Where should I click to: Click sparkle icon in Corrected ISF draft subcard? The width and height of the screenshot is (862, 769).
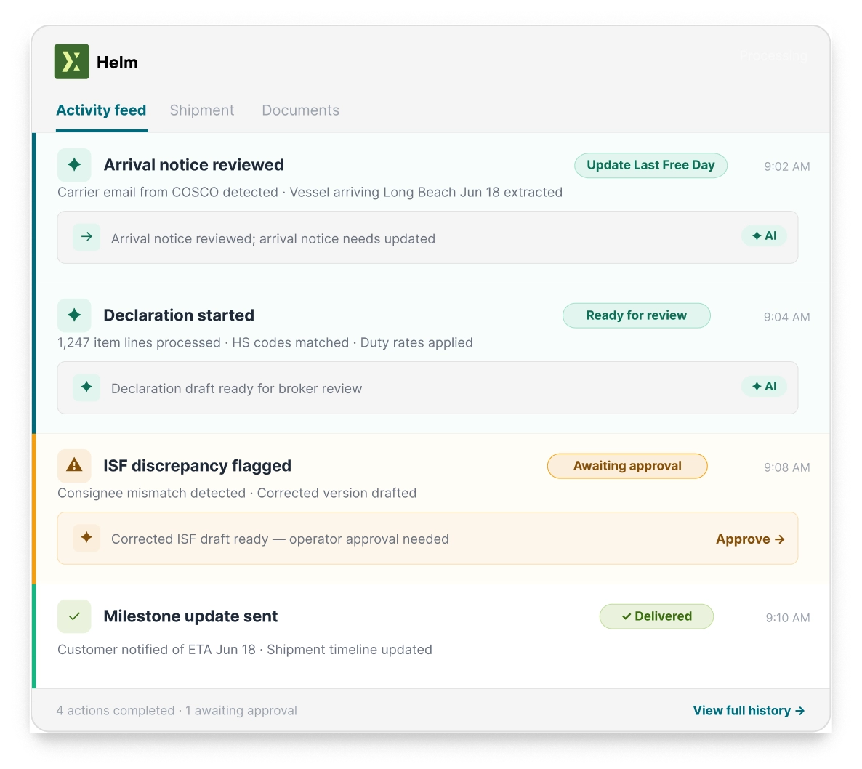86,538
